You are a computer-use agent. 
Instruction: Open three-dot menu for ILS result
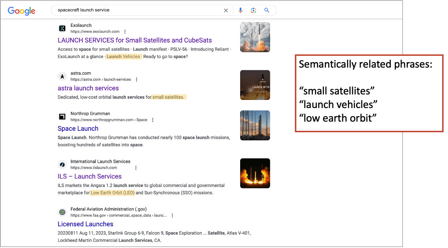[136, 168]
